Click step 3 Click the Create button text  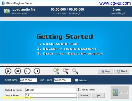70,53
